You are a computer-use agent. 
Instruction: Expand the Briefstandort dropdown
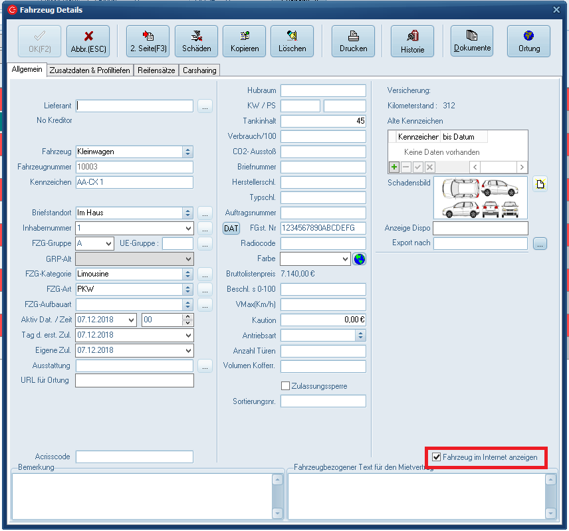point(188,213)
